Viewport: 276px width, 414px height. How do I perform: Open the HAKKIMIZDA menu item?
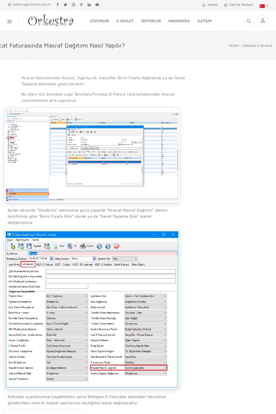[x=179, y=21]
